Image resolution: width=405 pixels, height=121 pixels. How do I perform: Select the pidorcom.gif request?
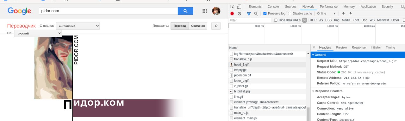click(267, 75)
